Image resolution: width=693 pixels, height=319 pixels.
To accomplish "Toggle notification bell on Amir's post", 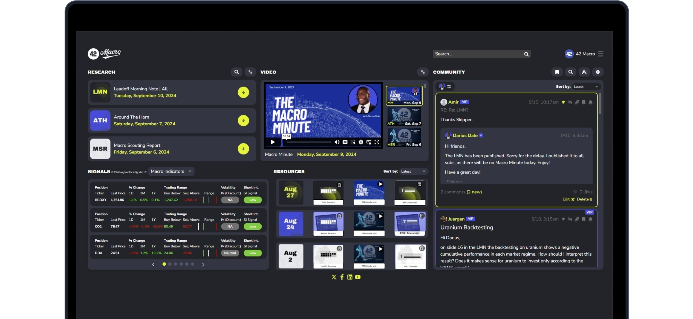I will [x=590, y=102].
